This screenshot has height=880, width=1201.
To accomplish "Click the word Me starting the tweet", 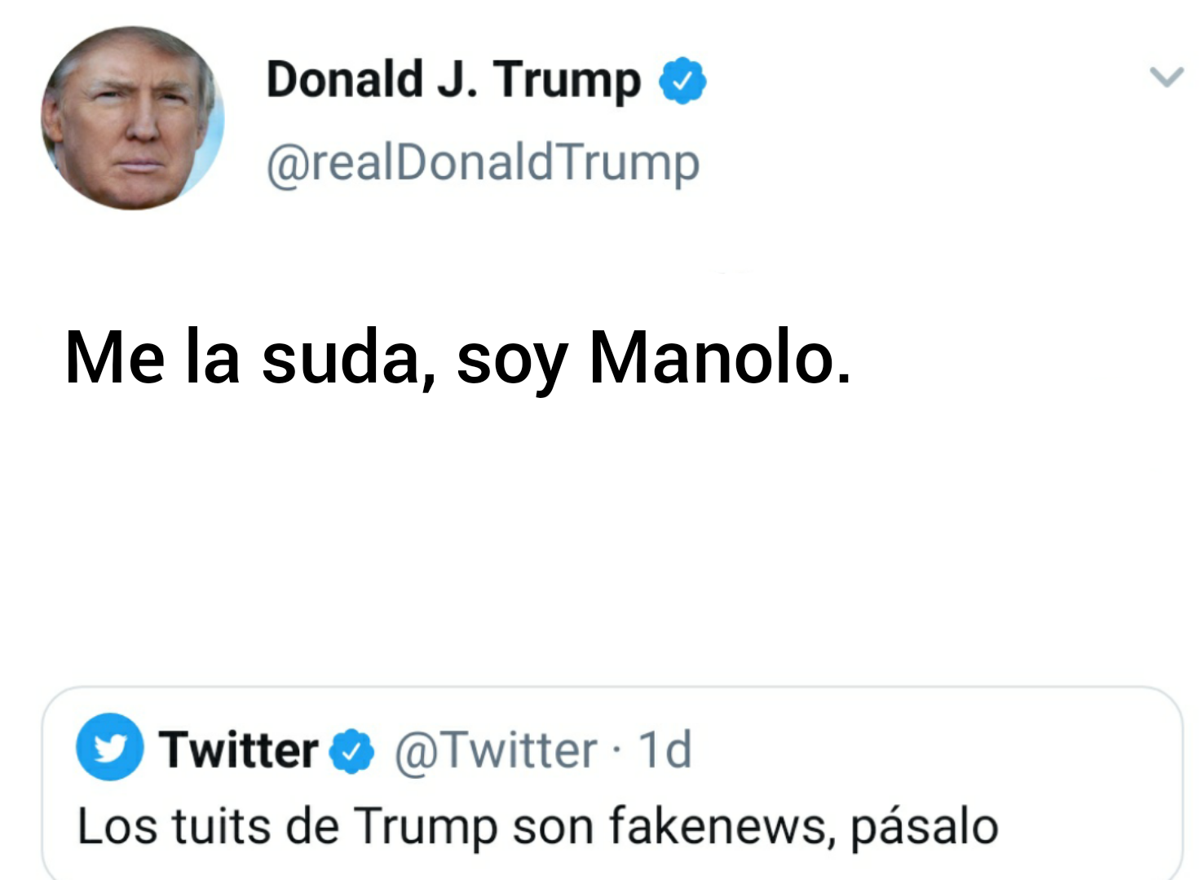I will 114,357.
